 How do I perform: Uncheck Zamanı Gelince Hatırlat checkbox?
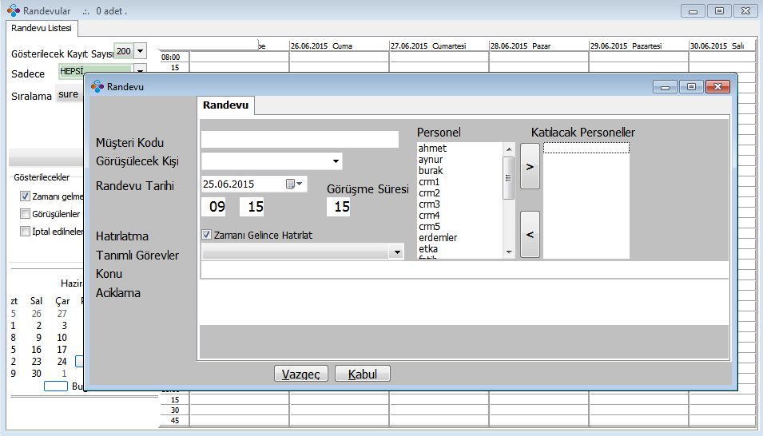(207, 235)
